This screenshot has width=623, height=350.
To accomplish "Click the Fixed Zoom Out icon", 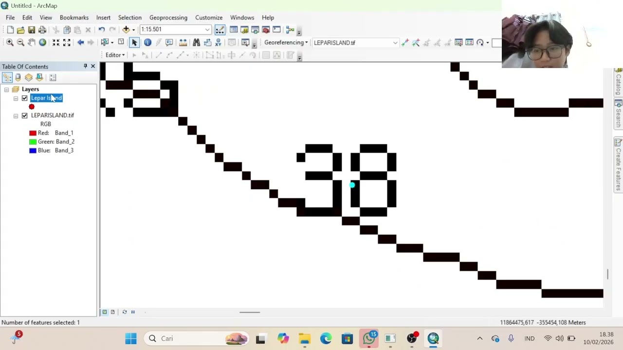I will (67, 43).
